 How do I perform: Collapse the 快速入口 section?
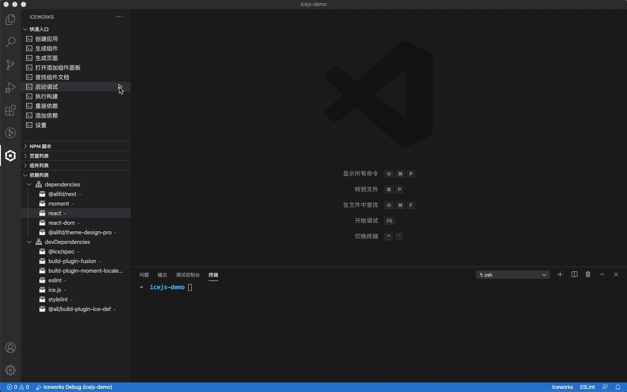76,29
